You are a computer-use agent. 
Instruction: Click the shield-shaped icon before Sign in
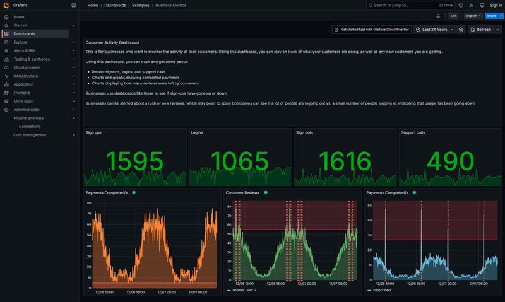pyautogui.click(x=482, y=5)
